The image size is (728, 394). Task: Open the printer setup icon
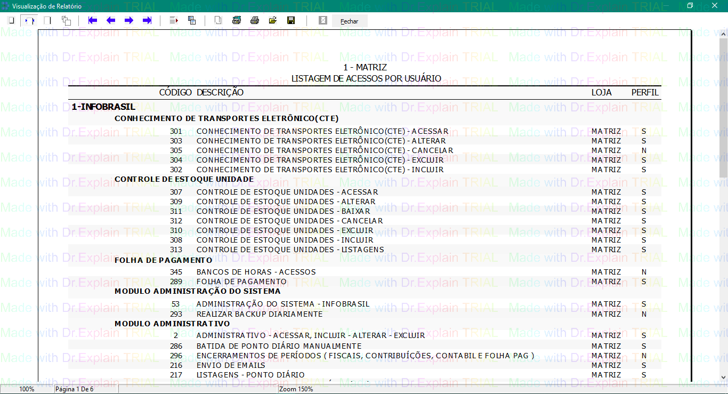pos(237,21)
